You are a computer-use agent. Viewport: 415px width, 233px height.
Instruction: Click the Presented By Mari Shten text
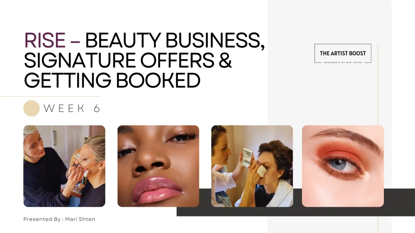coord(59,219)
